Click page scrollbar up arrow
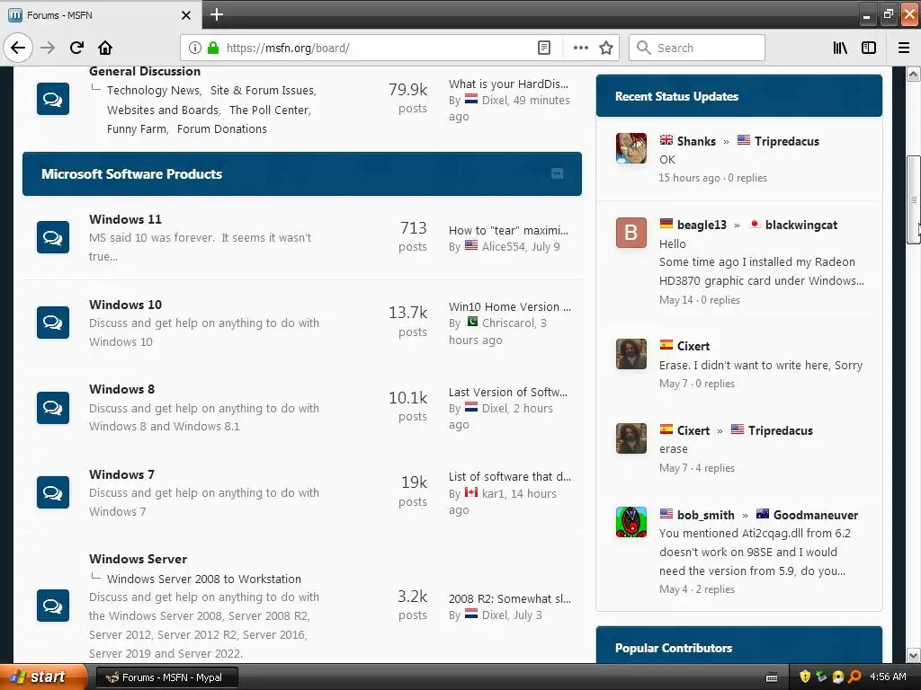Image resolution: width=921 pixels, height=690 pixels. coord(913,74)
